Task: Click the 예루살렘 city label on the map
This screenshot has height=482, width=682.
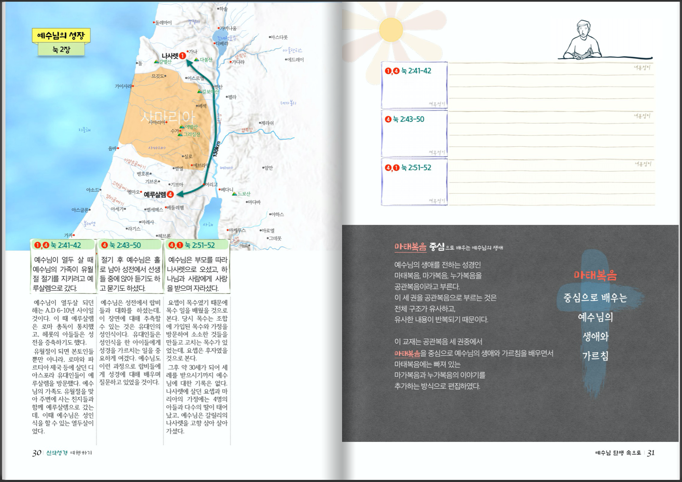Action: [x=155, y=194]
